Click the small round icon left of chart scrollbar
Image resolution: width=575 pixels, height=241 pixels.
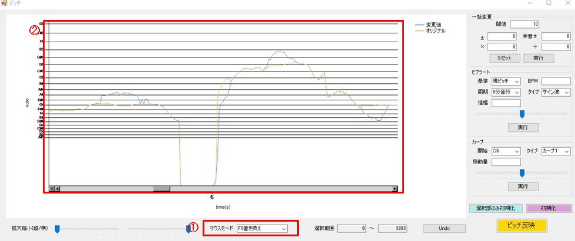[52, 189]
